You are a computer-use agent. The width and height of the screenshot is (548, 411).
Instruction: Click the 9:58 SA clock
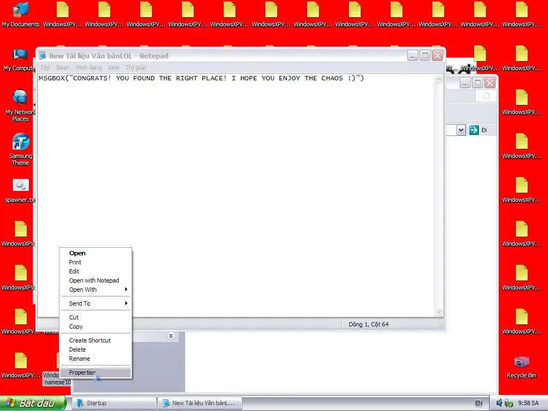(528, 403)
